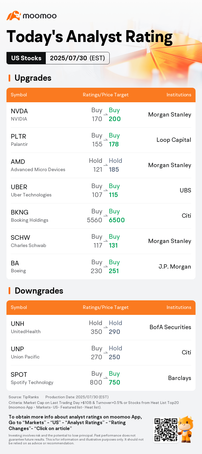Click the Symbol header in Downgrades table
Viewport: 202px width, 454px height.
pyautogui.click(x=19, y=307)
